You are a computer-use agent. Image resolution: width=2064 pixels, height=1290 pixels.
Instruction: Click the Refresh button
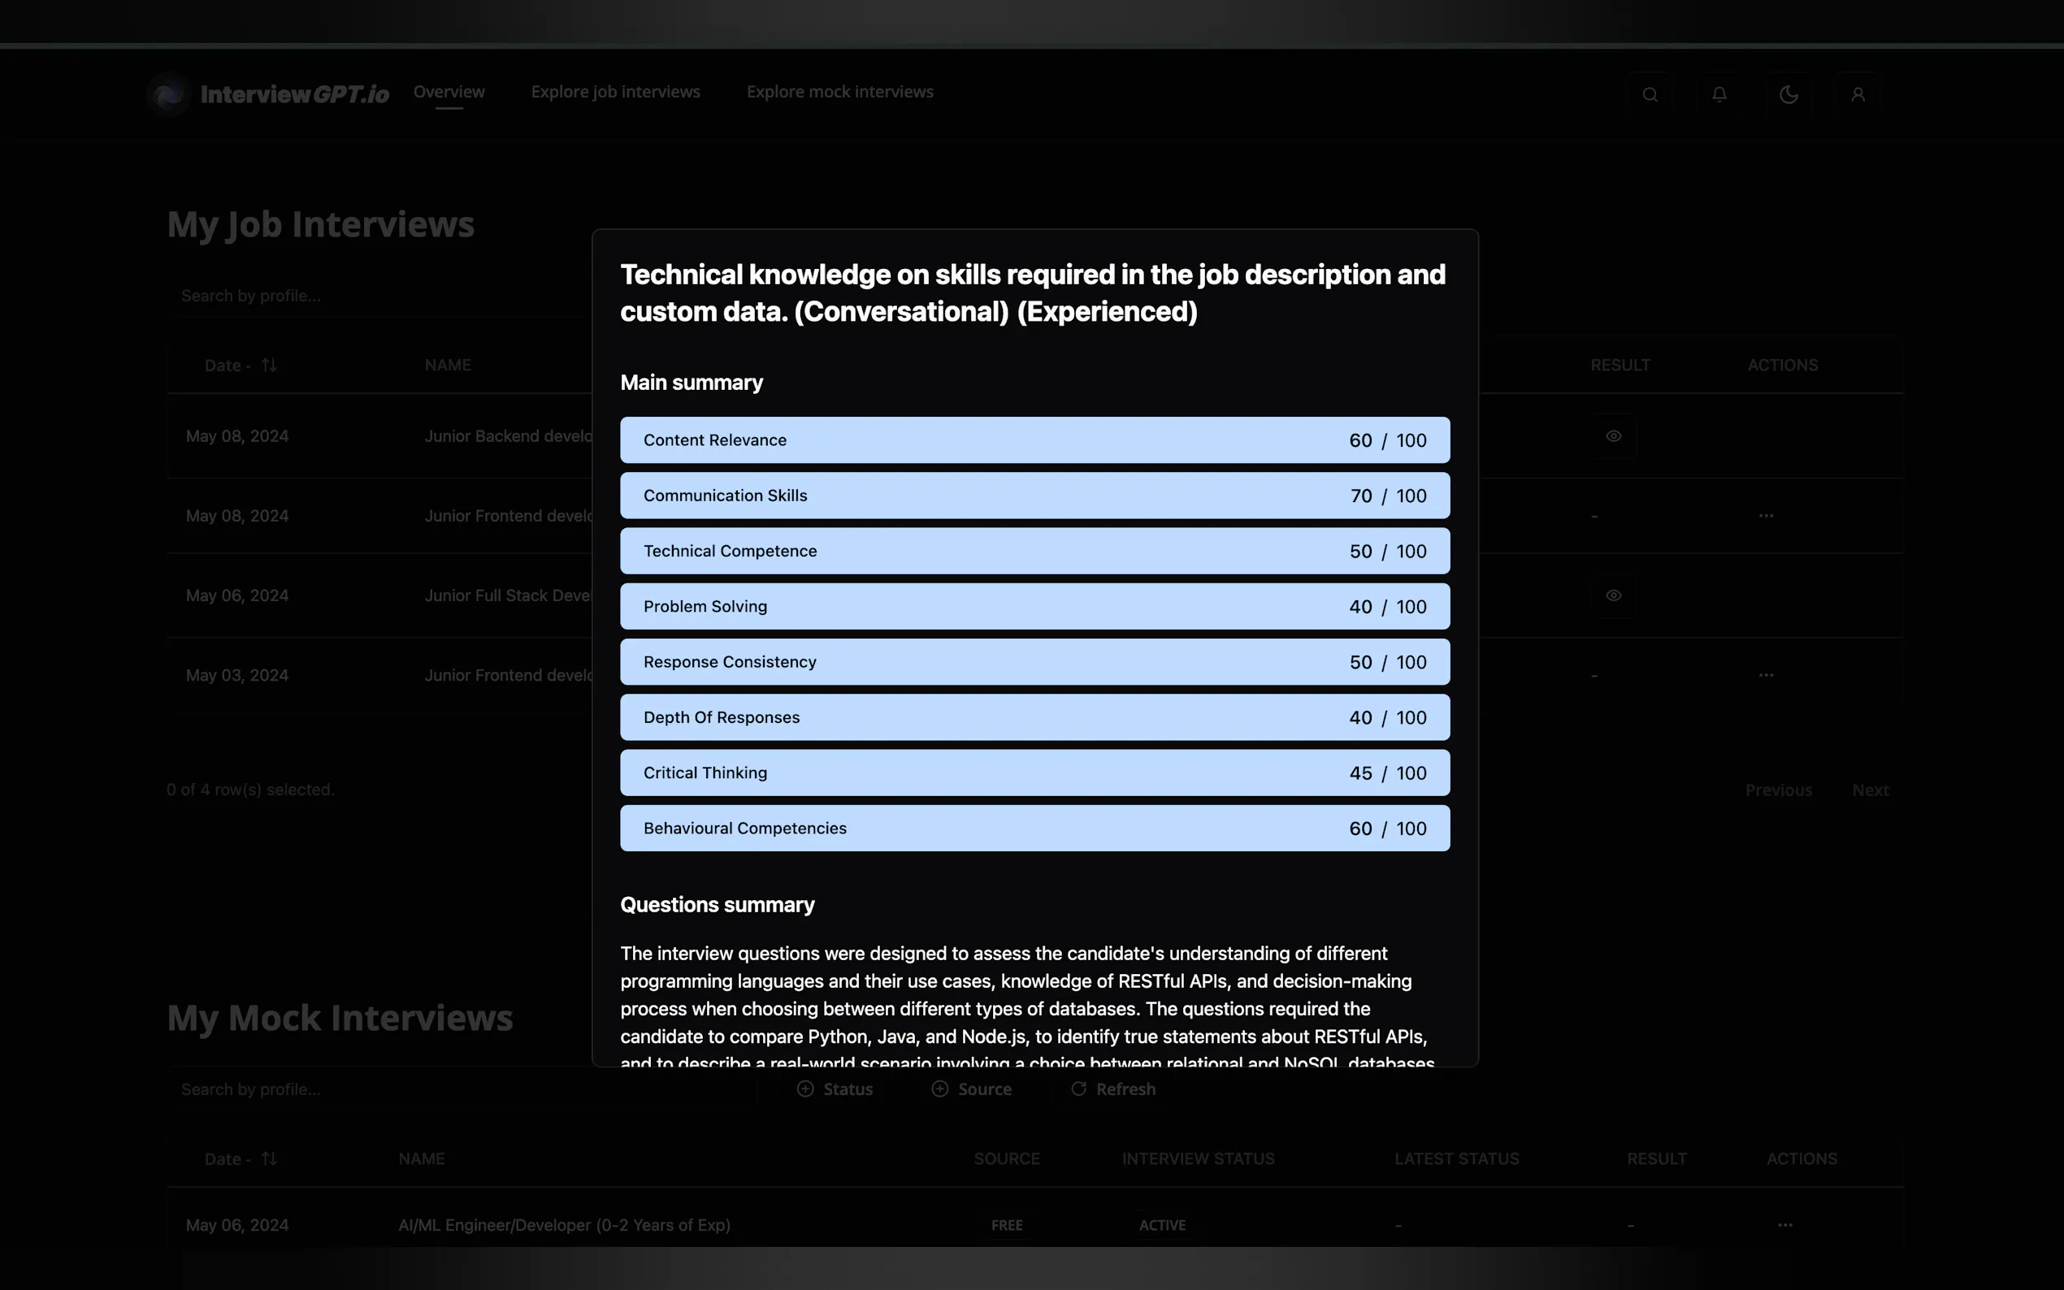pos(1113,1089)
